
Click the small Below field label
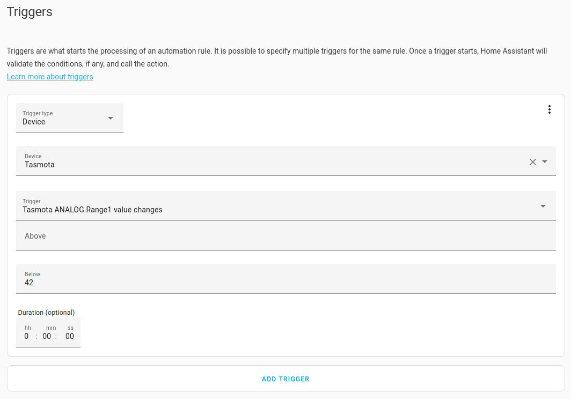tap(32, 274)
